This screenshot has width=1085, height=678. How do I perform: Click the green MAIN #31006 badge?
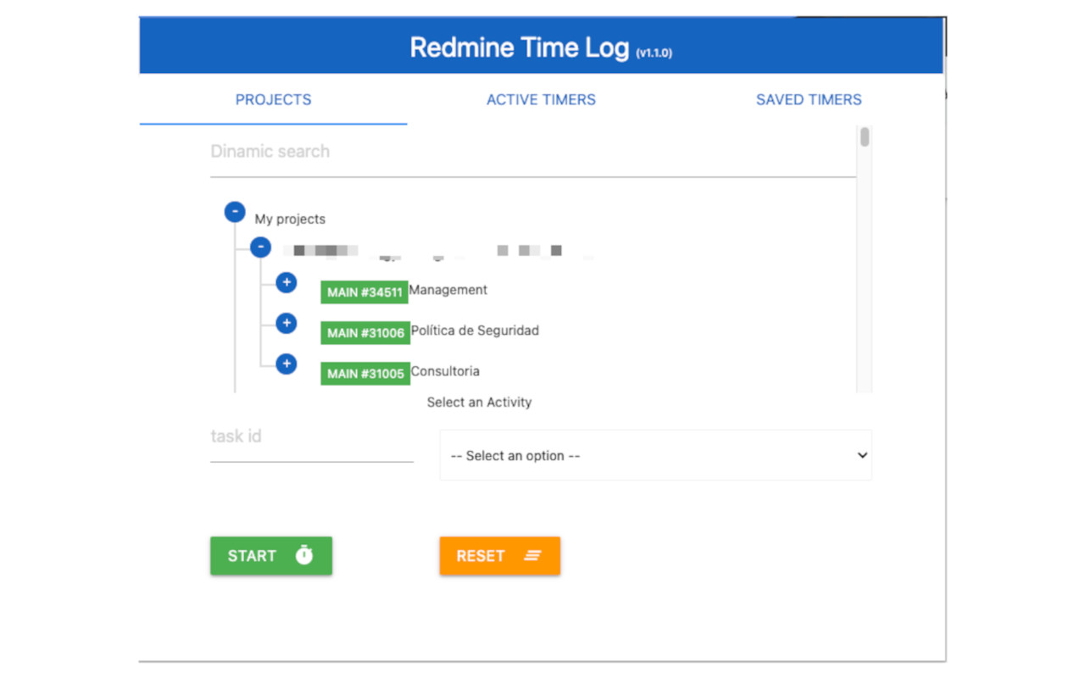(364, 333)
